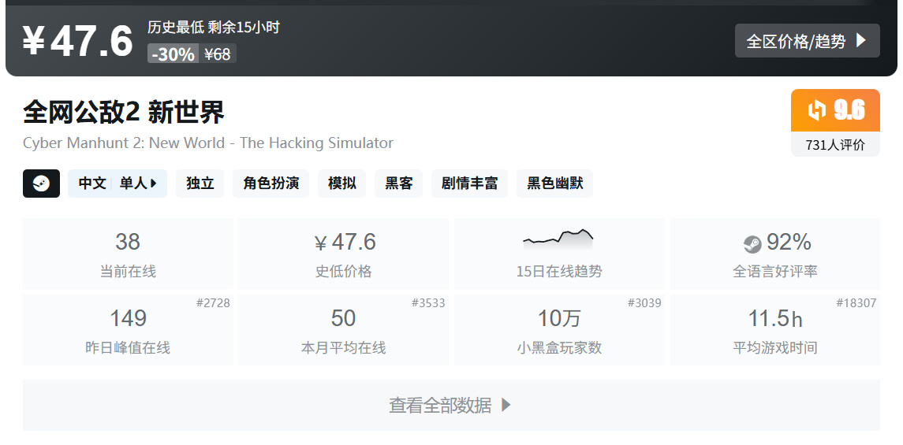Viewport: 903px width, 445px height.
Task: Click the Steam icon beside 92%
Action: tap(752, 244)
